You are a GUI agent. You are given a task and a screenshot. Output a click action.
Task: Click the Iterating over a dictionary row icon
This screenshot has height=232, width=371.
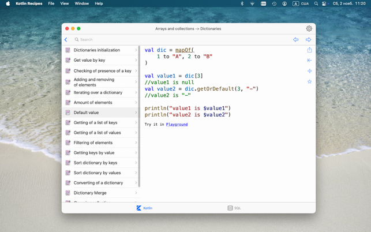coord(68,92)
